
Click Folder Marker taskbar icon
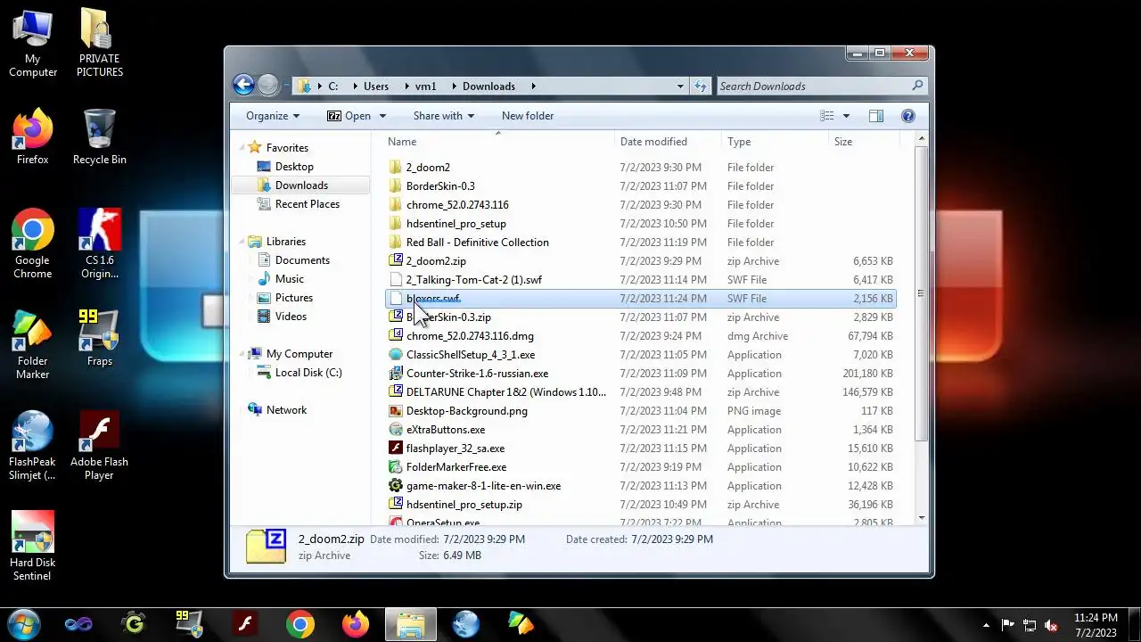(x=521, y=624)
